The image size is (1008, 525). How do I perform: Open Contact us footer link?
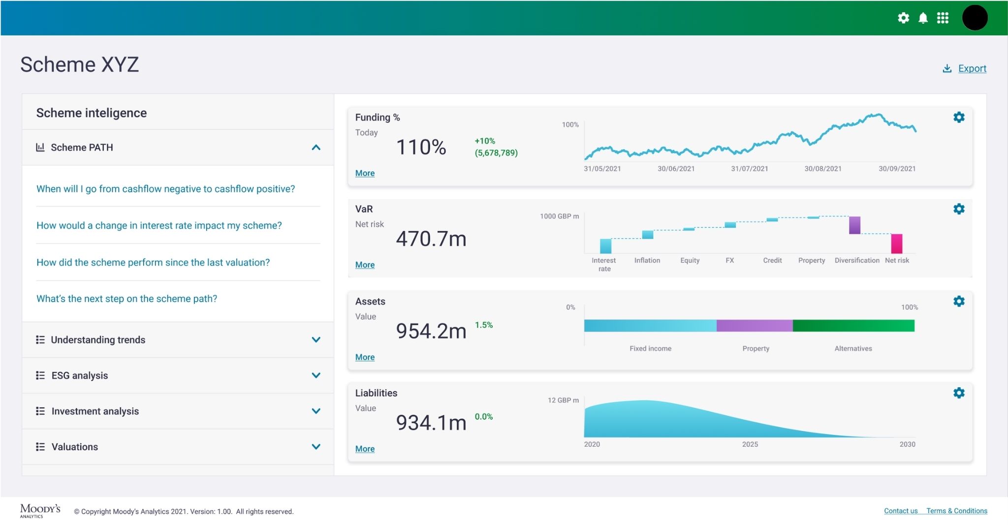901,511
